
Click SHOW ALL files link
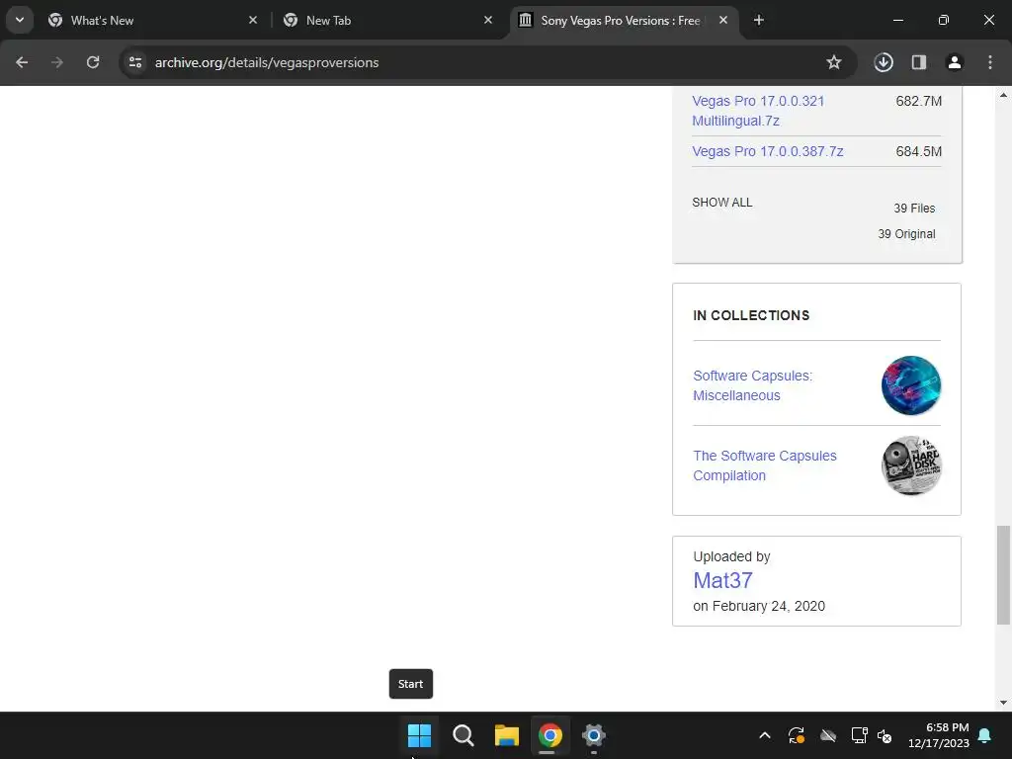[x=721, y=203]
